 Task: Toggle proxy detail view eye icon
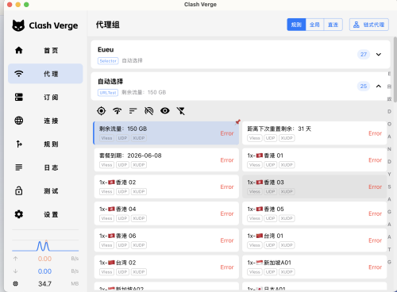point(165,111)
